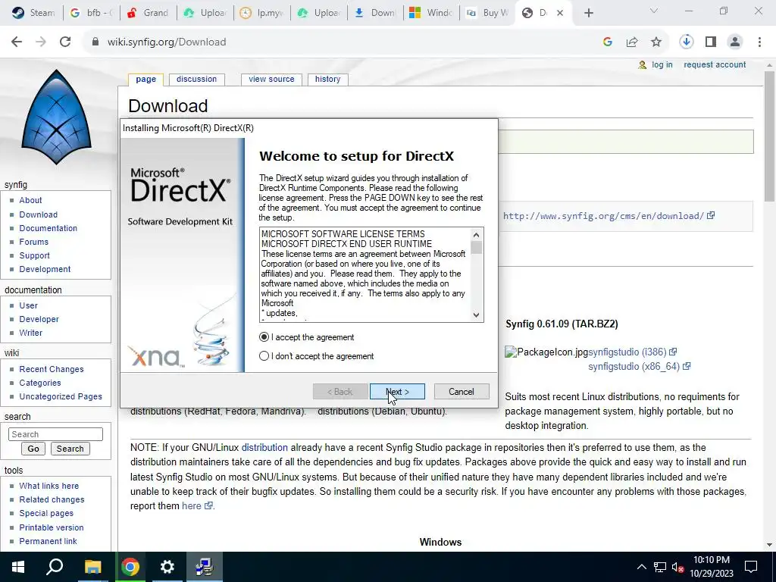This screenshot has width=776, height=582.
Task: Switch to the Buy W tab
Action: tap(487, 13)
